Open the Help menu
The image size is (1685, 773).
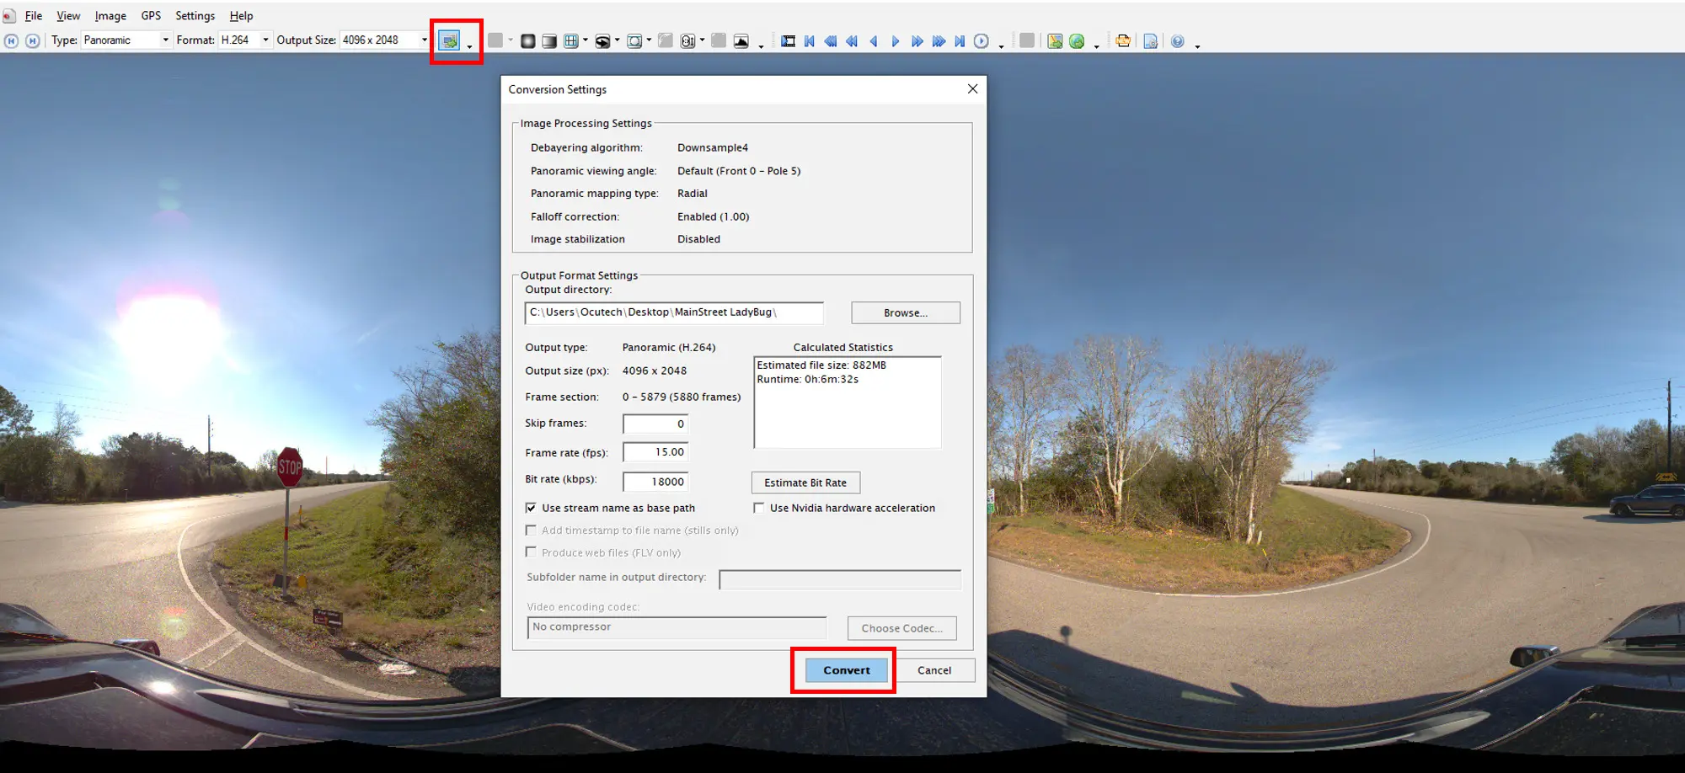point(241,16)
